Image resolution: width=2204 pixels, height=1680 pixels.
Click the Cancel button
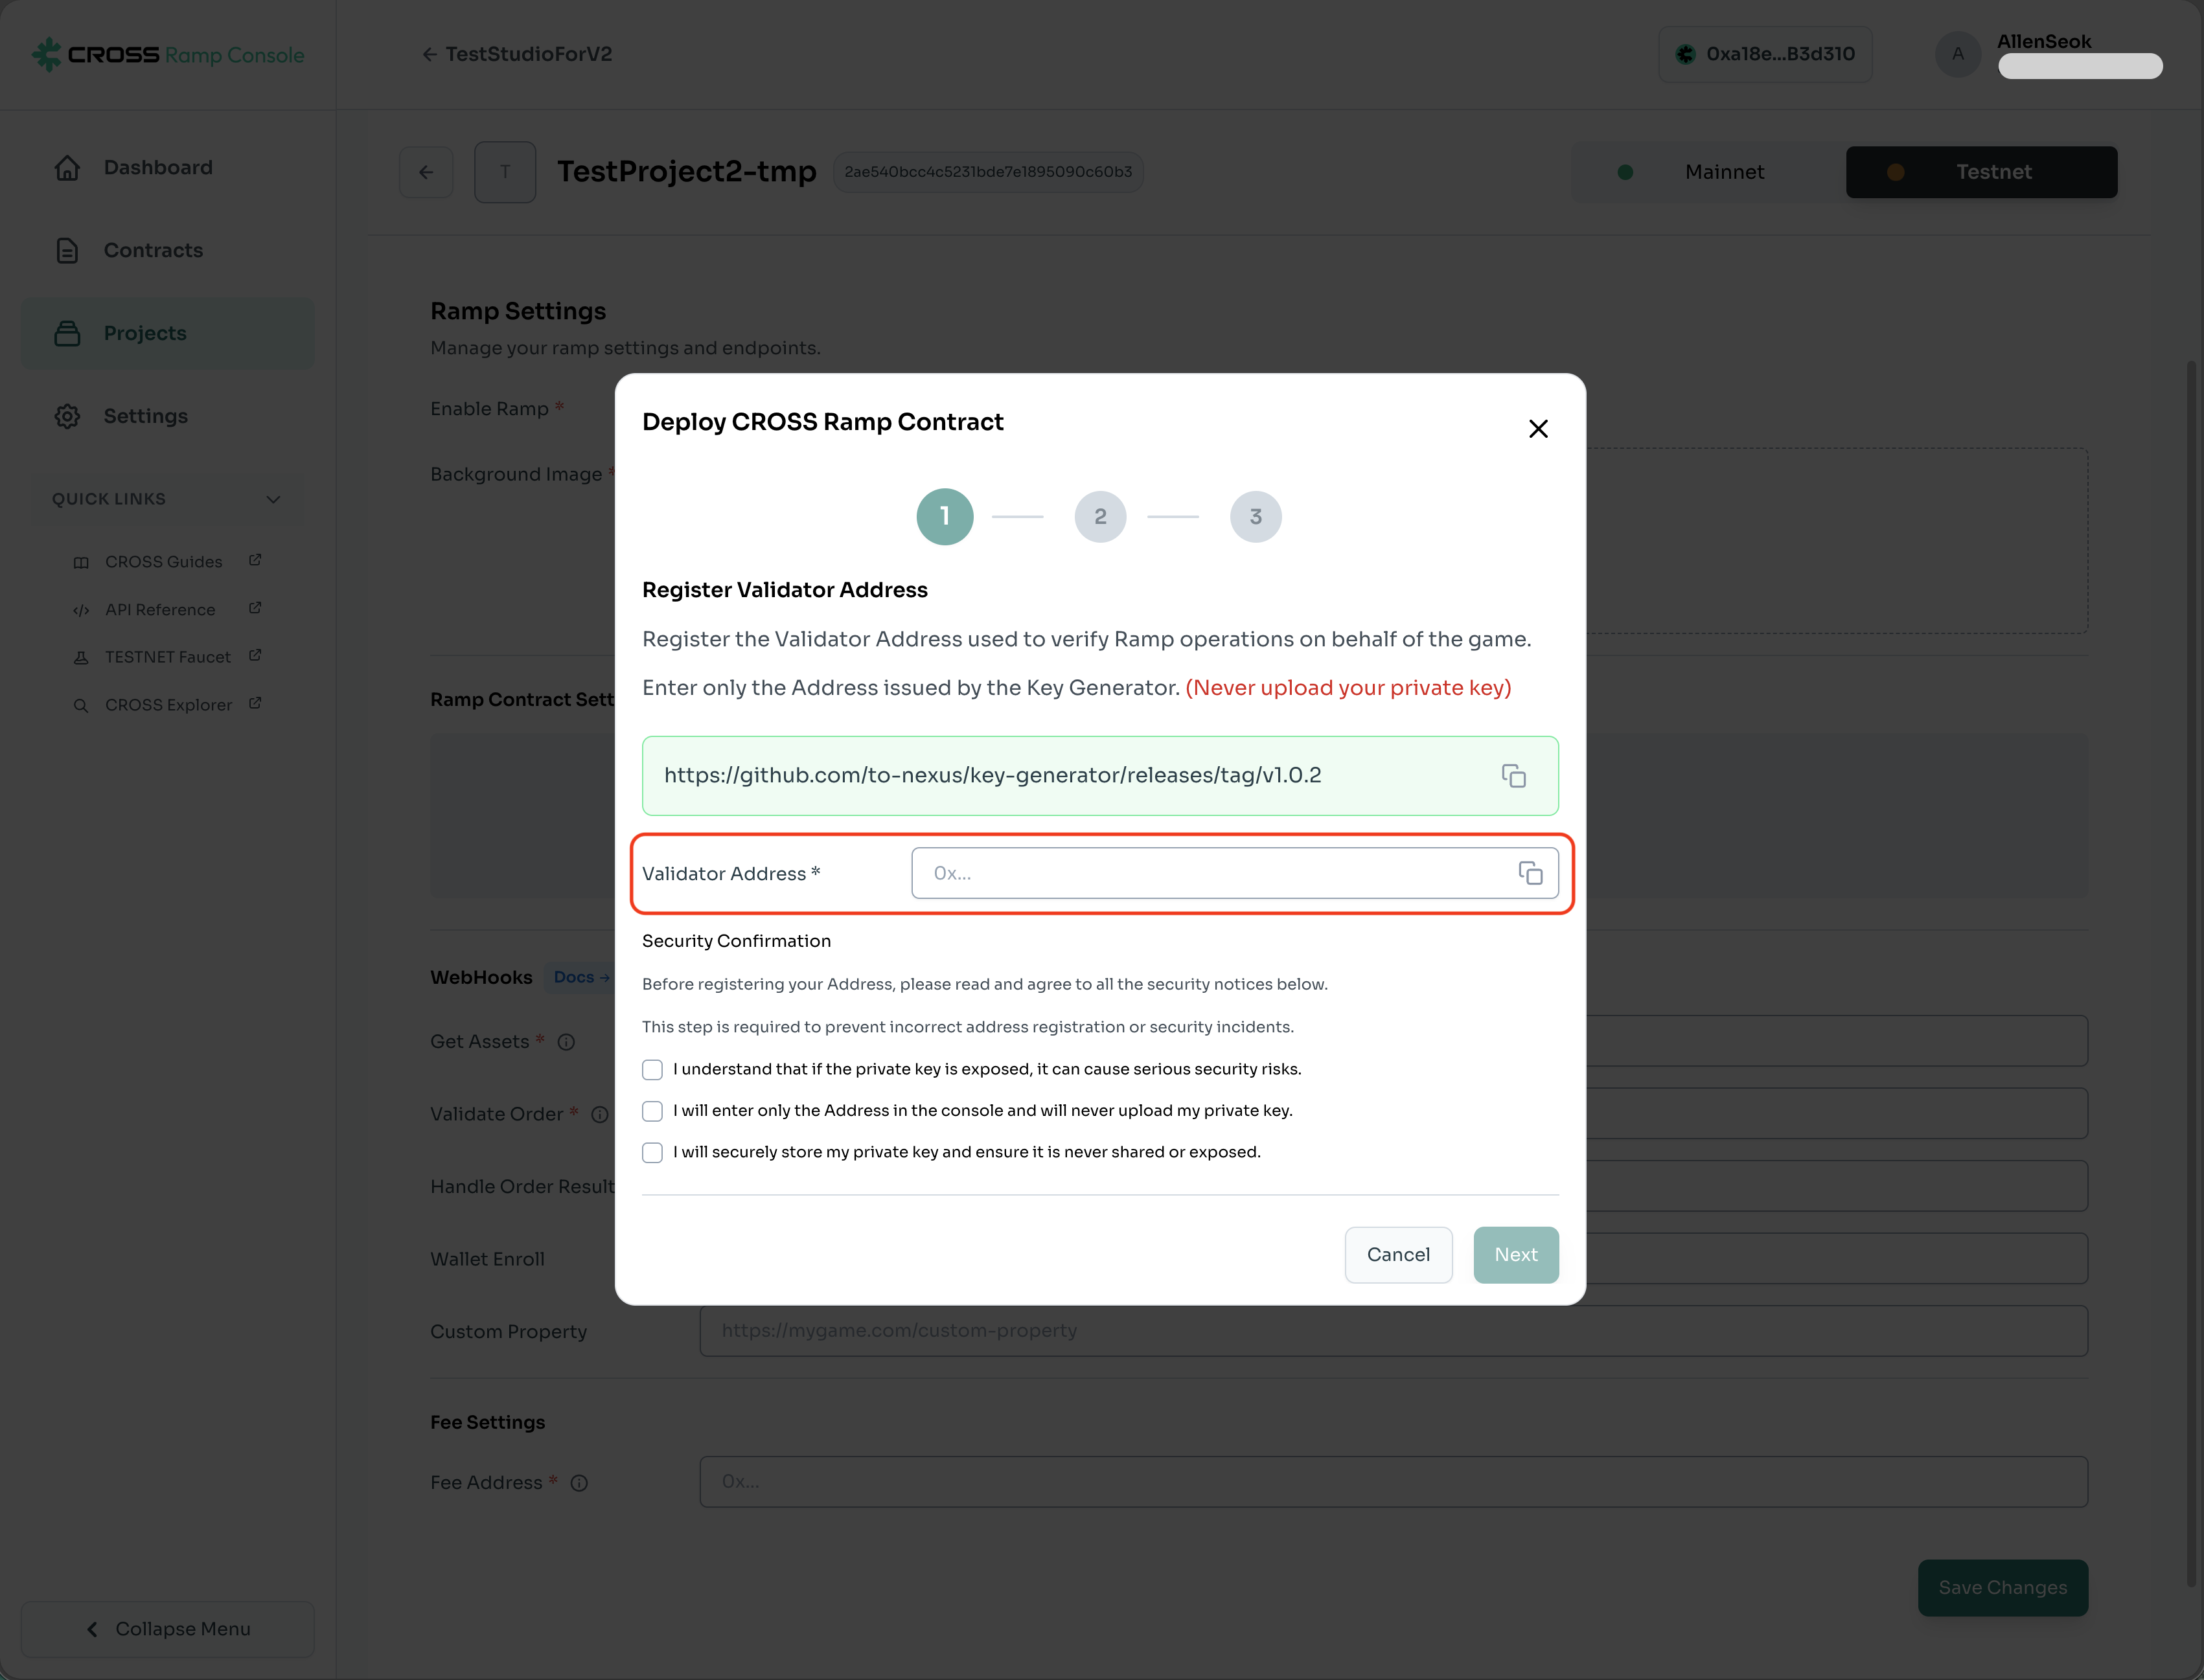click(1397, 1254)
